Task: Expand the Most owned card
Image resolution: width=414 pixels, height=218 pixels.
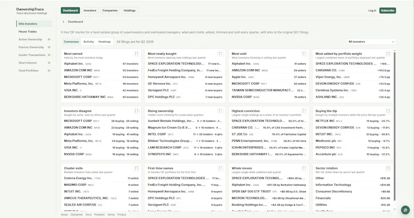Action: [137, 54]
